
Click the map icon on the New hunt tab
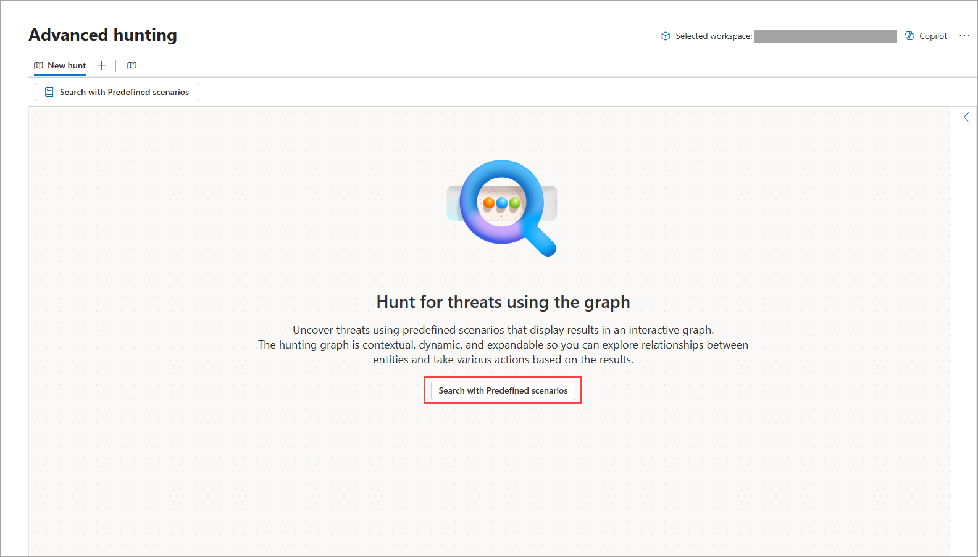38,65
